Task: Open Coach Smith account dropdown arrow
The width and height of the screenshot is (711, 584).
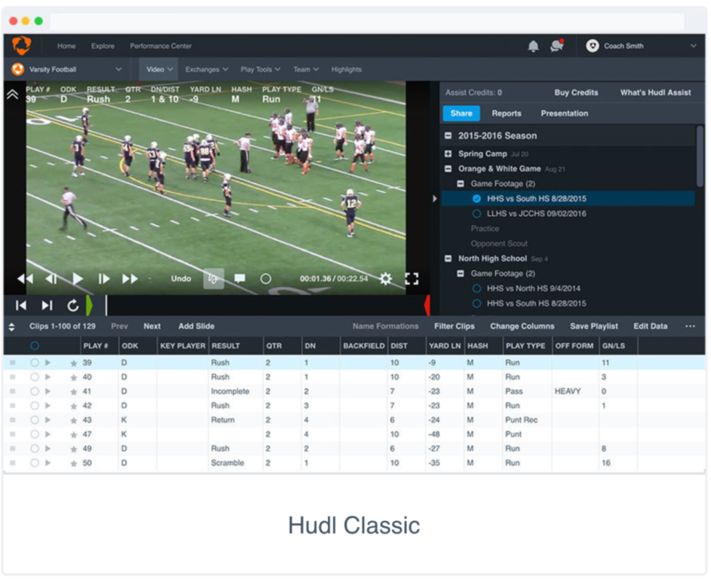Action: (693, 46)
